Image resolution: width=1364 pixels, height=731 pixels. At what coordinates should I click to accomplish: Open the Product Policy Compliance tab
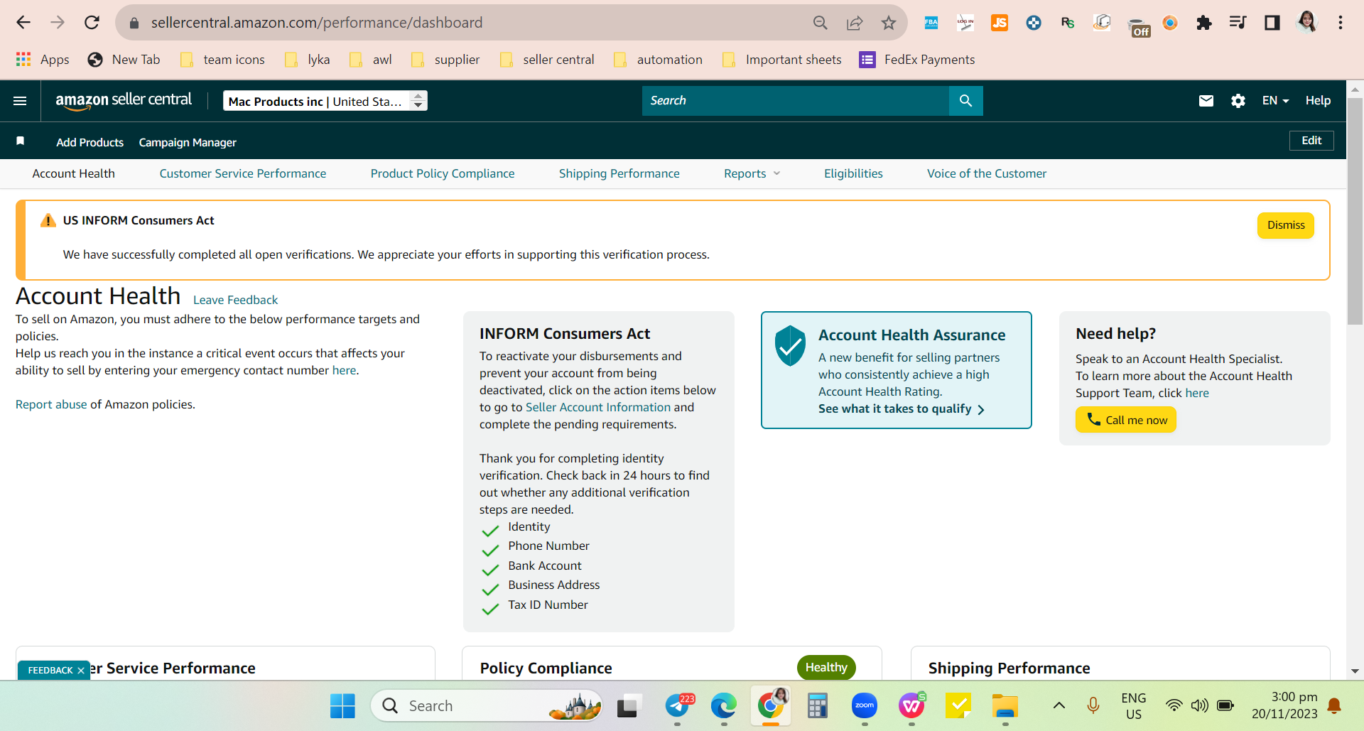point(443,173)
